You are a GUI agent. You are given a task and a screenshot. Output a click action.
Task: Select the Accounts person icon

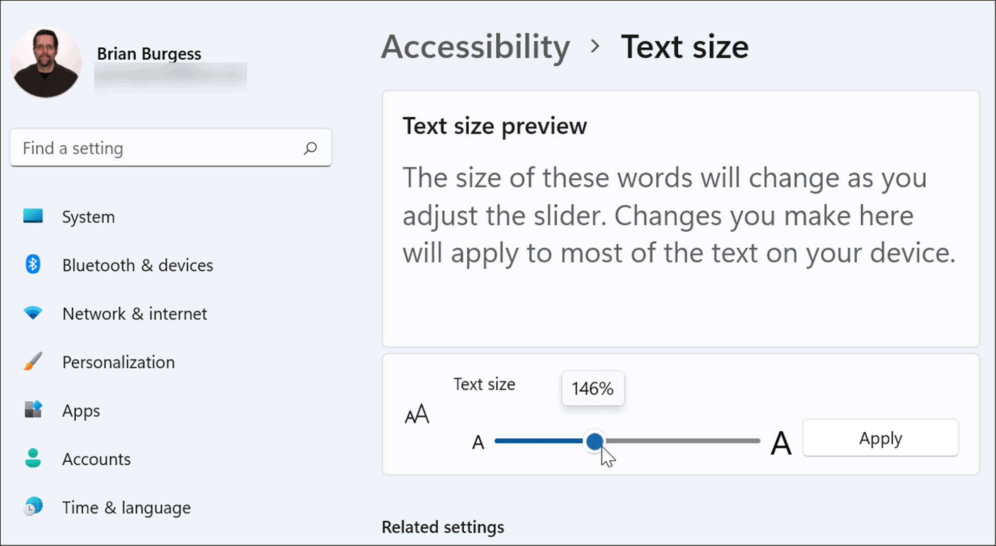click(33, 459)
